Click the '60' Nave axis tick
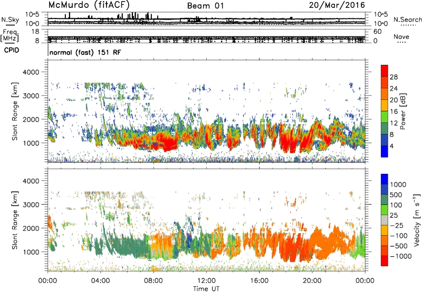422x292 pixels. [x=377, y=32]
